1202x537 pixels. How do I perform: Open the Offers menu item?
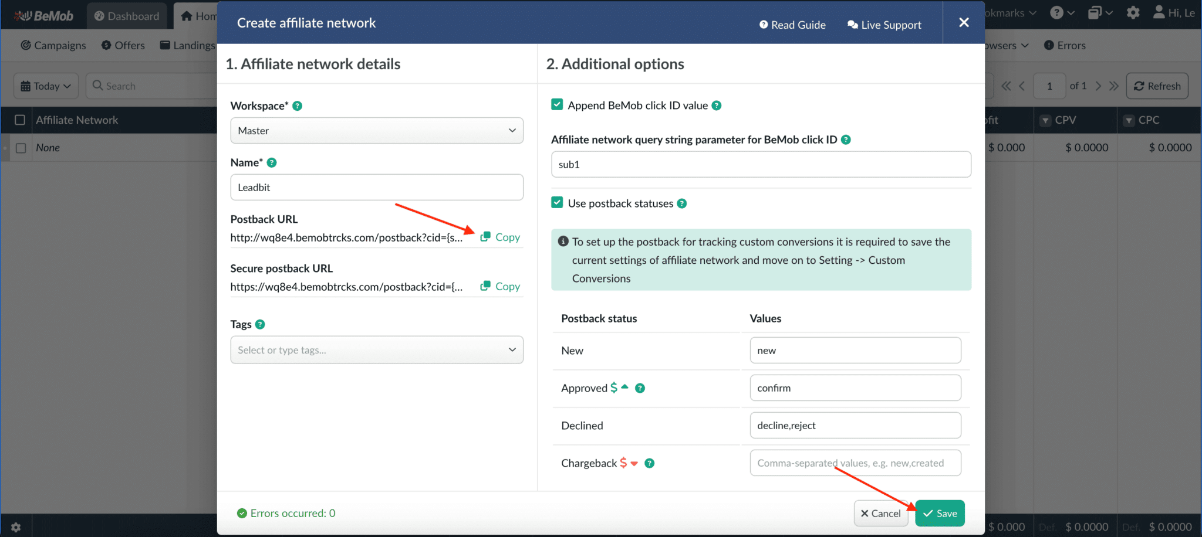[x=123, y=45]
